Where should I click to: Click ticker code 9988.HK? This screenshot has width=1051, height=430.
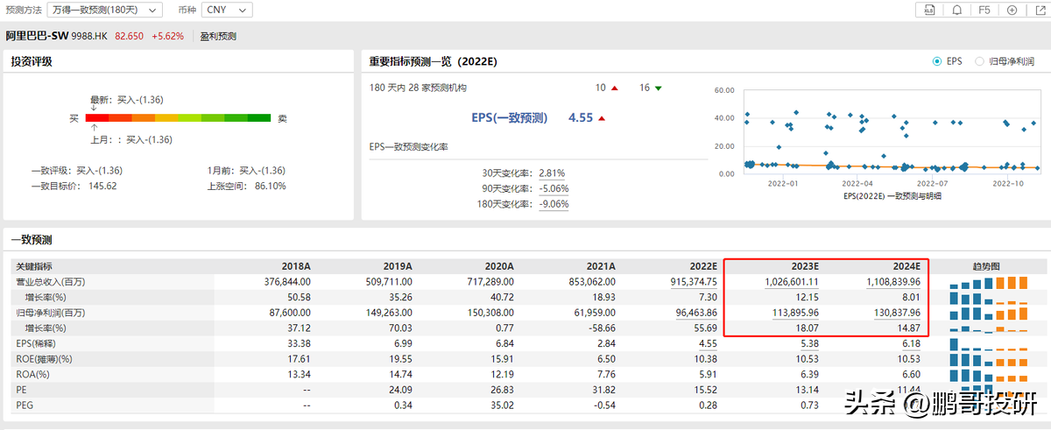[x=88, y=36]
